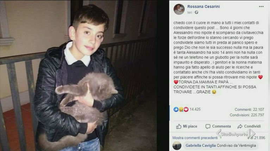Open Rossana Cesarini's profile name link

click(203, 7)
